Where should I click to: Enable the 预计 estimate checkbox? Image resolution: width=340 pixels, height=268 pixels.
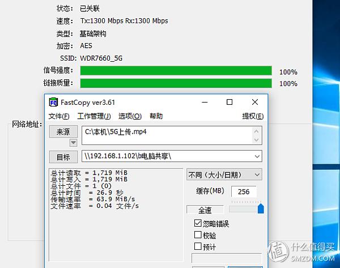198,246
